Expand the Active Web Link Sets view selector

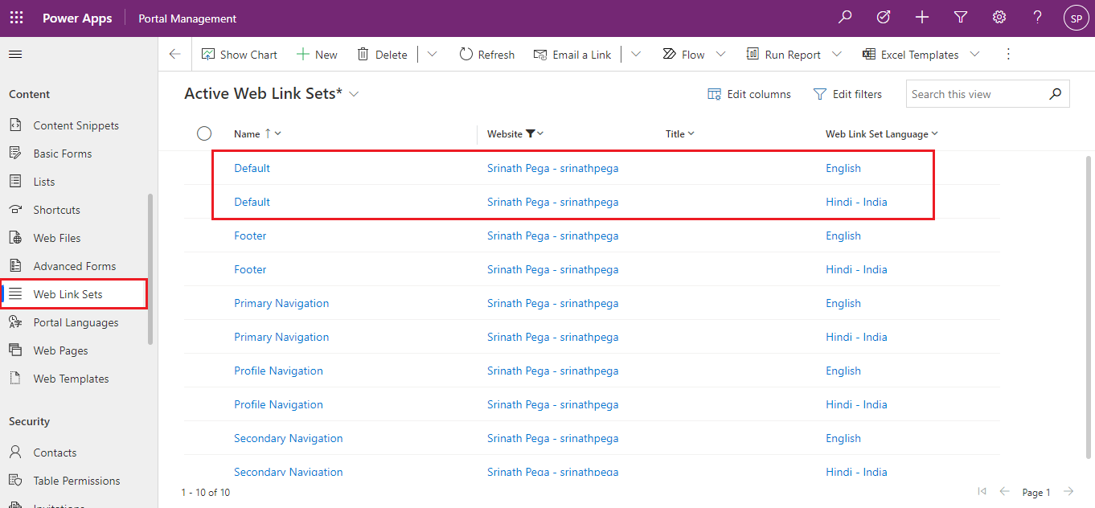(354, 94)
